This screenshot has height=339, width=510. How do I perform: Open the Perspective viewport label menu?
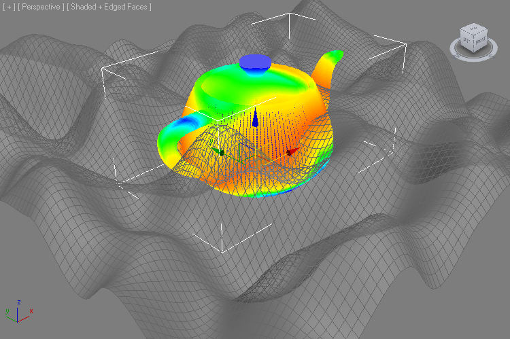coord(41,7)
